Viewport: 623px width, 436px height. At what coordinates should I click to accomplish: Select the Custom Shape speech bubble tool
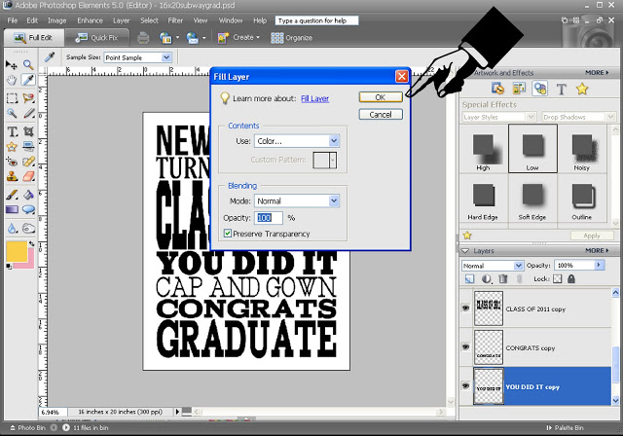coord(28,209)
